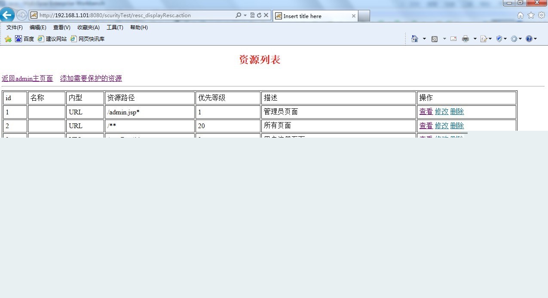Click the RSS feeds icon

[x=435, y=38]
